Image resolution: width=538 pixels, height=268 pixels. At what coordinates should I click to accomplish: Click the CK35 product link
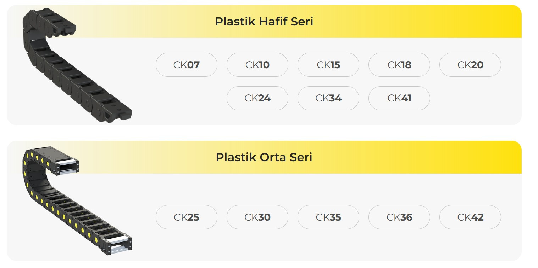pyautogui.click(x=328, y=217)
